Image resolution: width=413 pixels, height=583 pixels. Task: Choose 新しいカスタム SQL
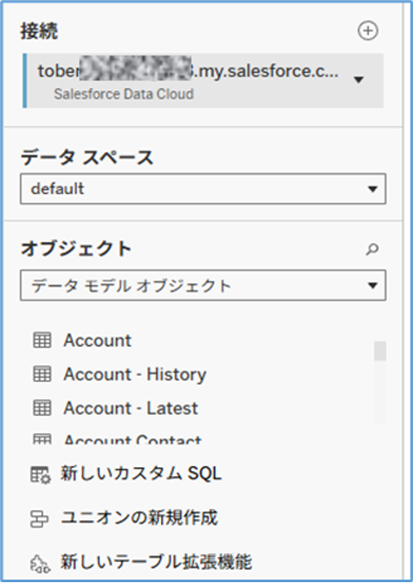point(141,474)
